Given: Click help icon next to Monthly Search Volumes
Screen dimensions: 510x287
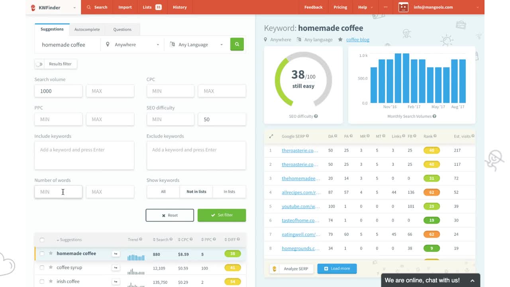Looking at the screenshot, I should point(434,116).
